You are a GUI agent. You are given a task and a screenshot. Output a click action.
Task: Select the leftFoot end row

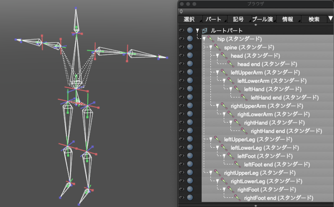coord(268,164)
